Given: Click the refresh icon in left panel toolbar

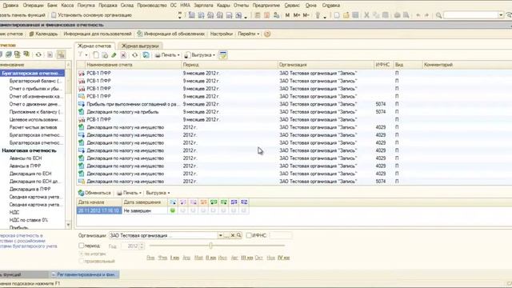Looking at the screenshot, I should (x=38, y=54).
